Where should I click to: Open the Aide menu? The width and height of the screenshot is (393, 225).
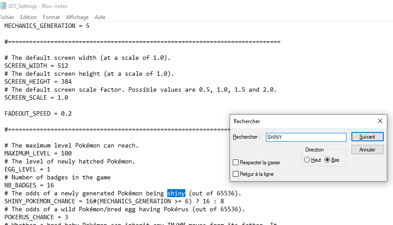point(100,17)
